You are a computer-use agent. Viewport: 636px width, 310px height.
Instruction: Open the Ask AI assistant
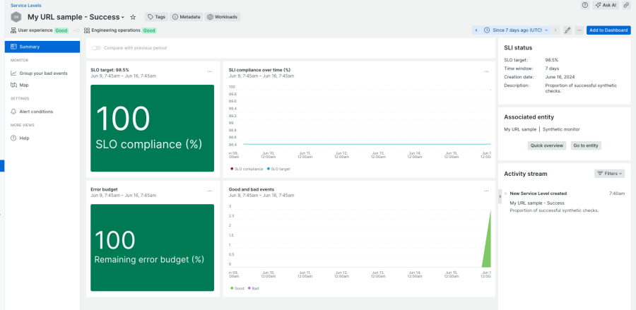(x=606, y=5)
